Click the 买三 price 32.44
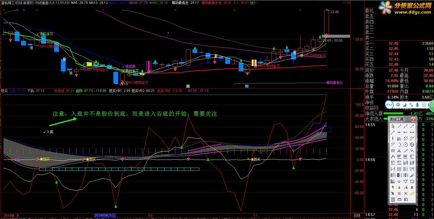 pos(393,54)
